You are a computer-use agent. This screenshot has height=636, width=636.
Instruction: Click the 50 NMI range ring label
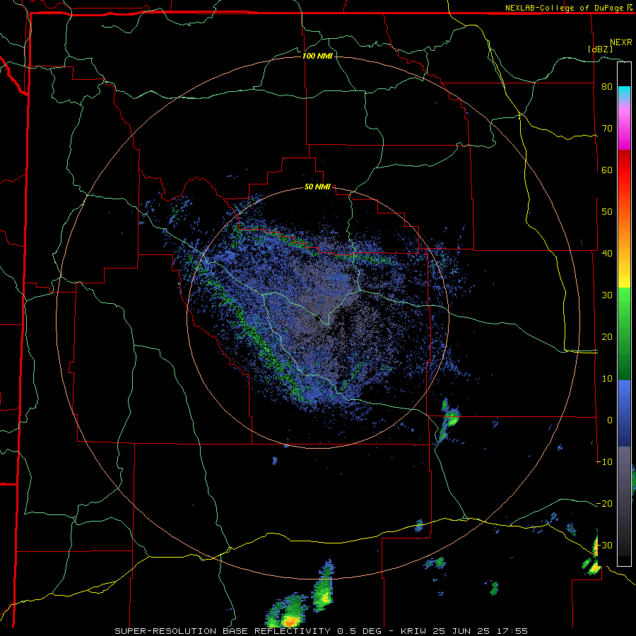pos(317,187)
